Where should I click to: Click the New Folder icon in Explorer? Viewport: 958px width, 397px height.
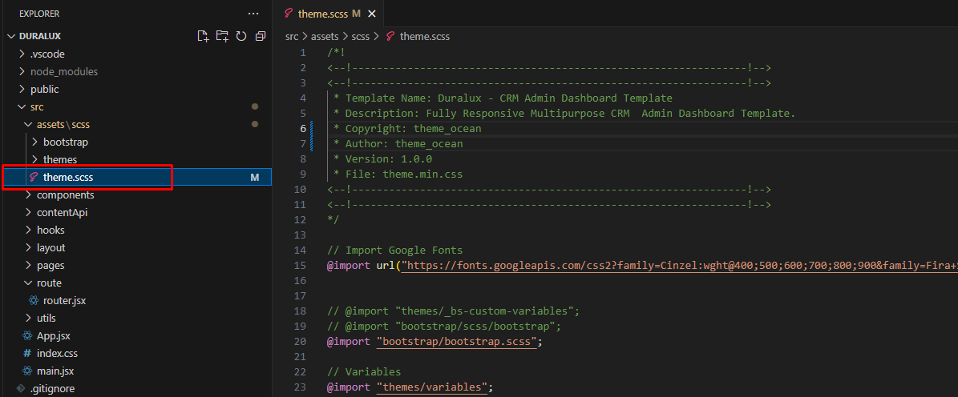[x=222, y=36]
